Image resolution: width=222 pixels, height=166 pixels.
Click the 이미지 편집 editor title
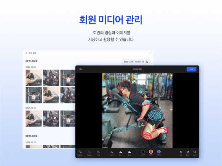[137, 69]
